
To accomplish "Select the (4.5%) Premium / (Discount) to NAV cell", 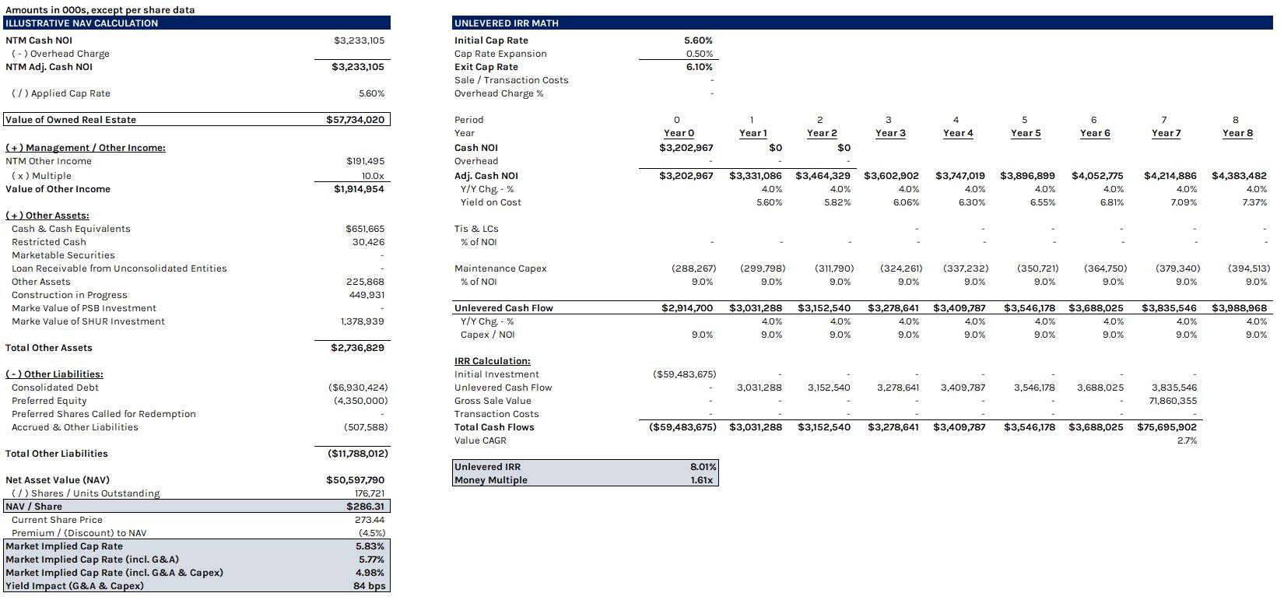I will point(372,533).
